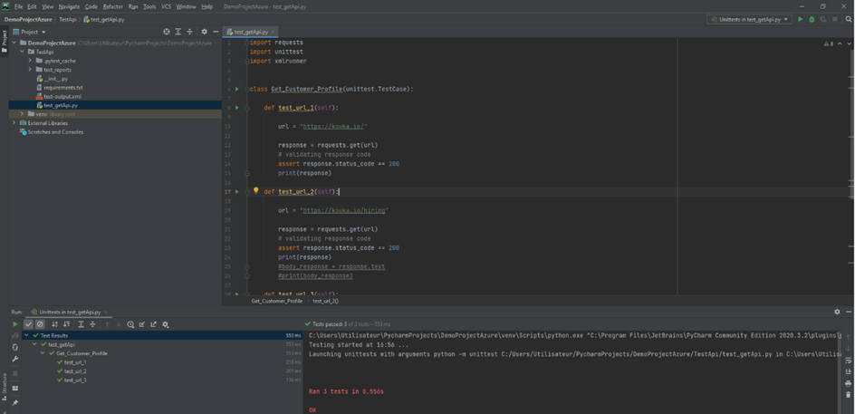The image size is (855, 414).
Task: Collapse test_getApi node in test results
Action: 35,344
